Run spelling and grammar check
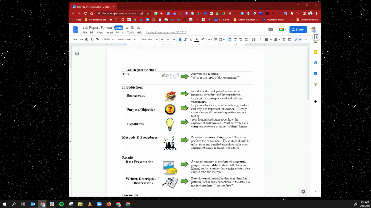This screenshot has height=208, width=371. [x=92, y=39]
